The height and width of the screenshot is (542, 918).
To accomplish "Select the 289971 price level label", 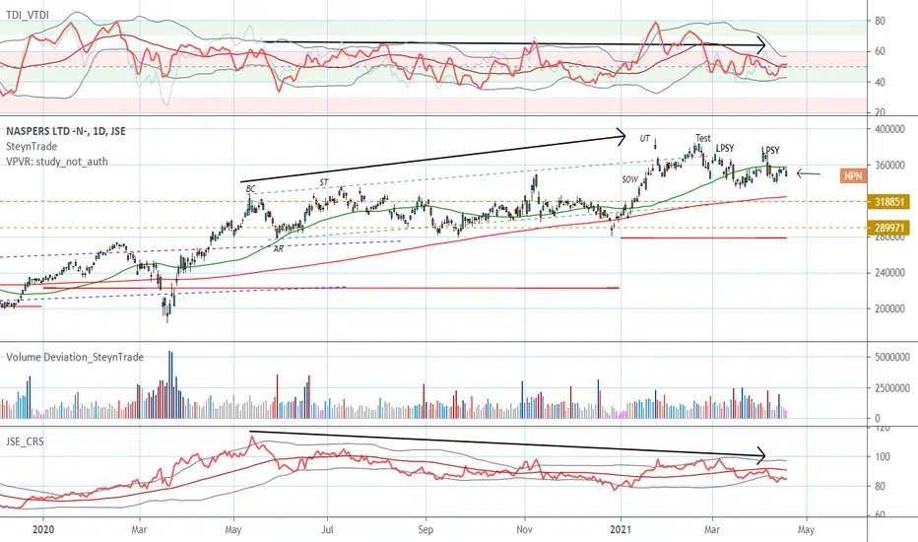I will click(x=889, y=228).
